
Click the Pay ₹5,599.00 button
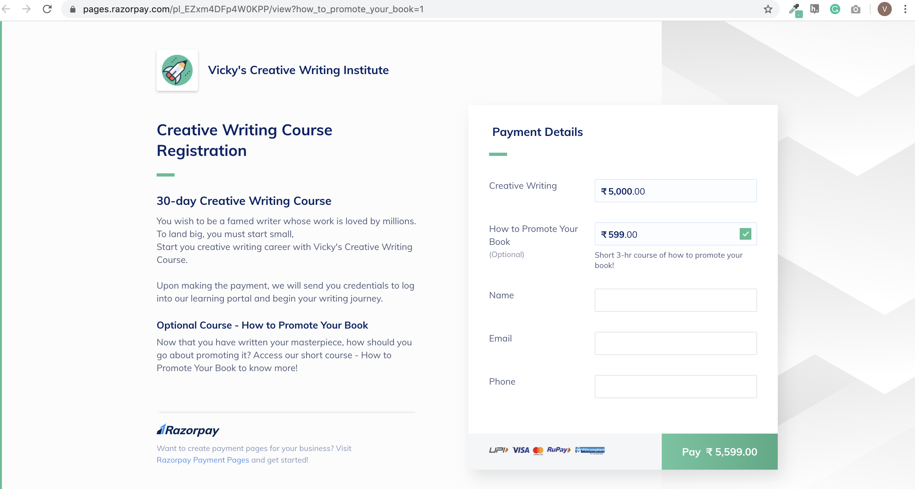point(719,452)
